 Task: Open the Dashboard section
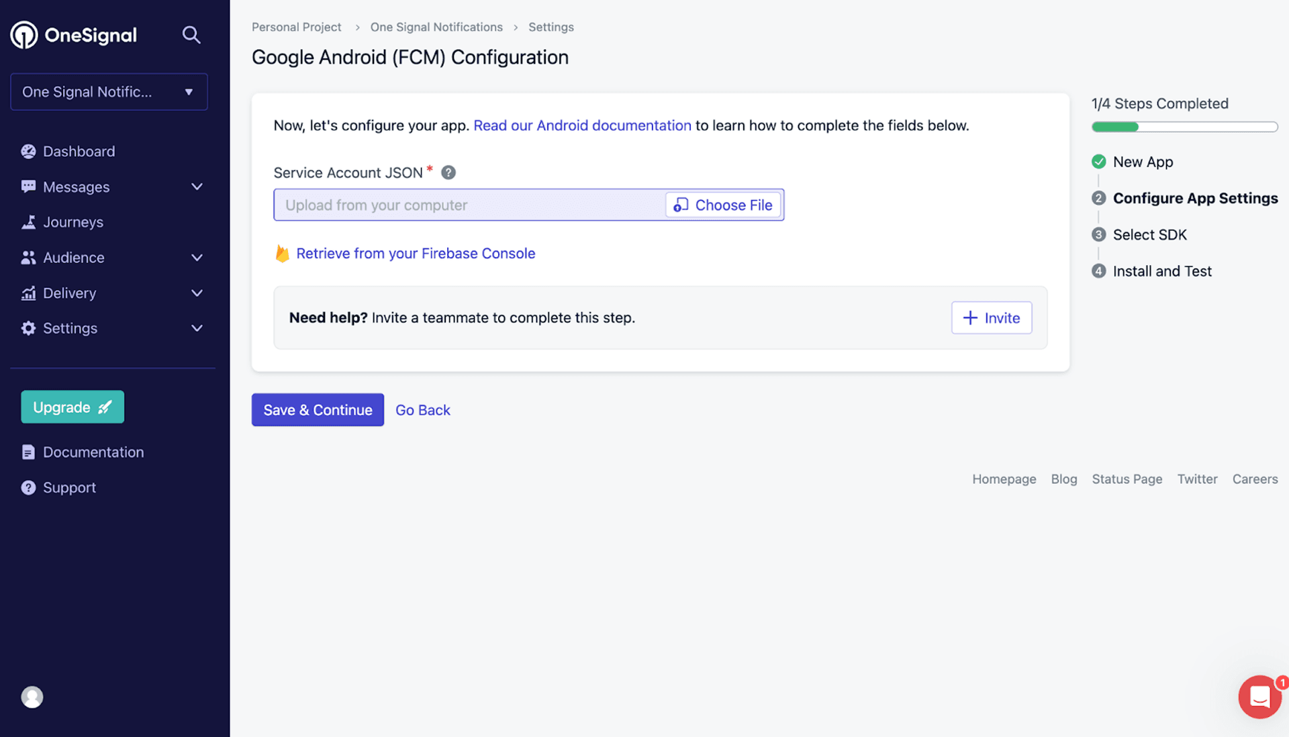[x=79, y=151]
